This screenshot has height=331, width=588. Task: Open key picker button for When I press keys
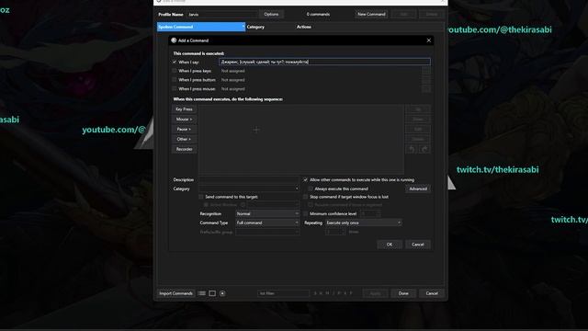tap(426, 71)
